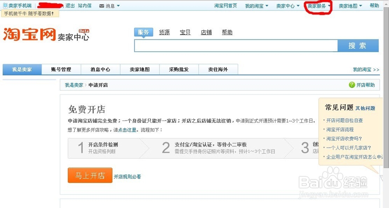Open 开店问题自检自查 FAQ link

pos(344,121)
